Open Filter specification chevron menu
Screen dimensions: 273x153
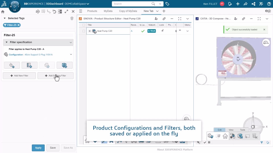(x=71, y=42)
